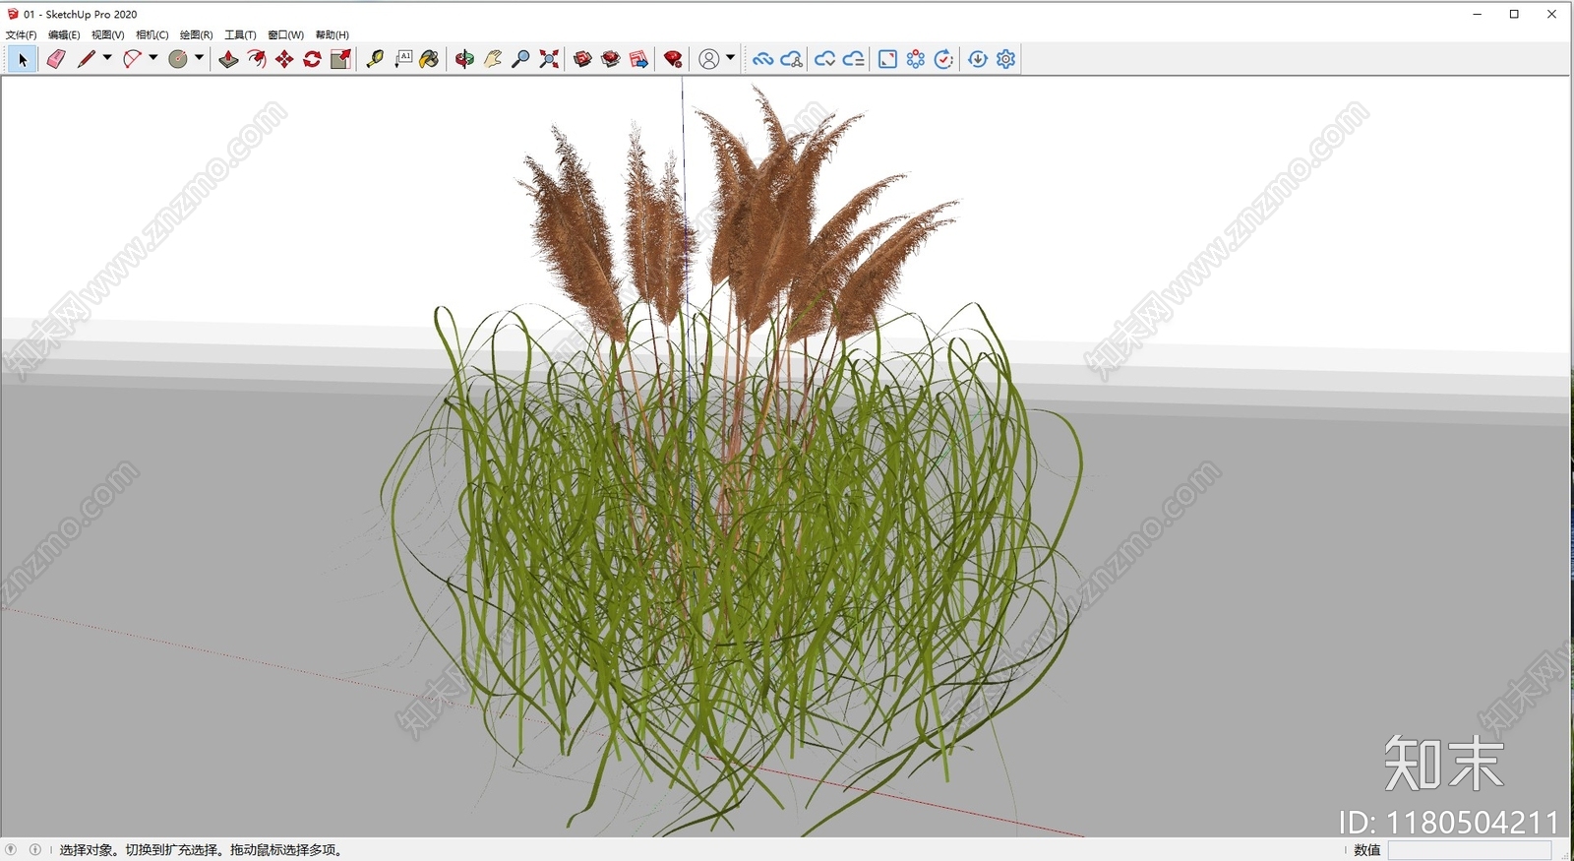This screenshot has height=861, width=1574.
Task: Open the 帮助(H) menu
Action: 333,34
